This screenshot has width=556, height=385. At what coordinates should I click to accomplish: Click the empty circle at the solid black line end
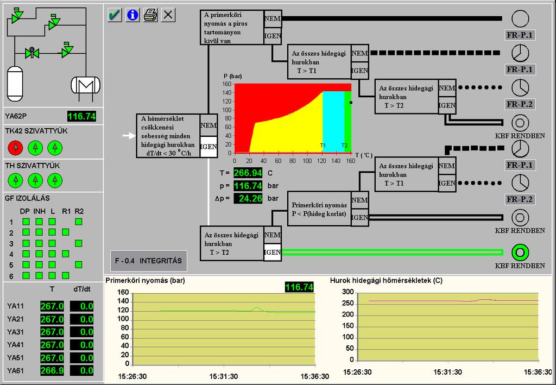(x=520, y=18)
